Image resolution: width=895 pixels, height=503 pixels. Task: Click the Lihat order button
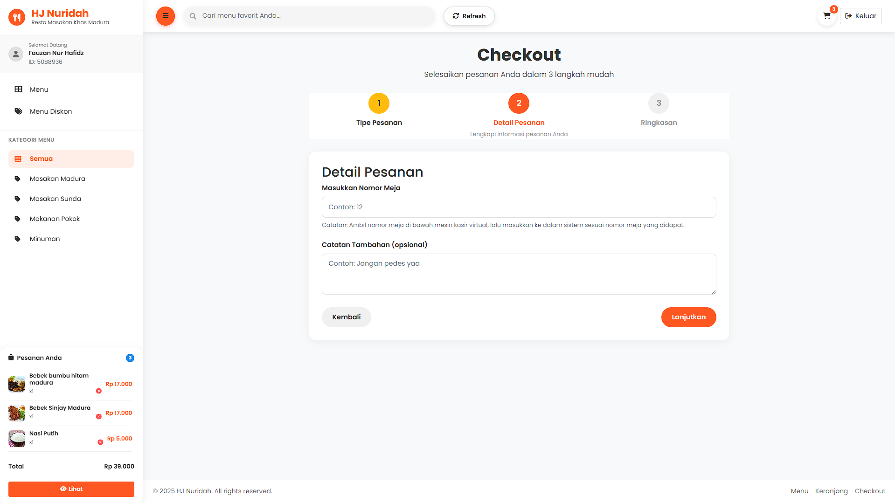(71, 489)
